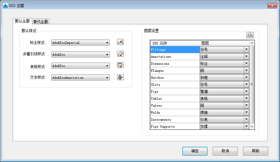Expand the layer dropdown for Annotations
This screenshot has height=162, width=280.
point(246,57)
